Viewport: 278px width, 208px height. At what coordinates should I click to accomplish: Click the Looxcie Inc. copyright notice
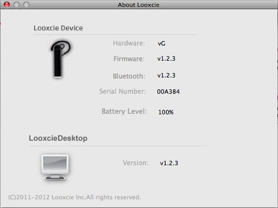(74, 197)
